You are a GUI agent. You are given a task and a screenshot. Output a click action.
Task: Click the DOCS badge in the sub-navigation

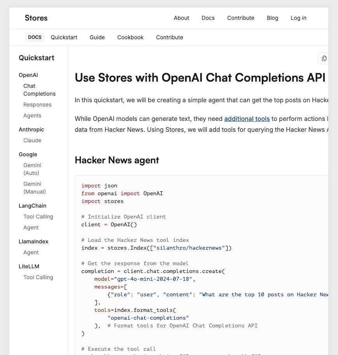click(35, 37)
